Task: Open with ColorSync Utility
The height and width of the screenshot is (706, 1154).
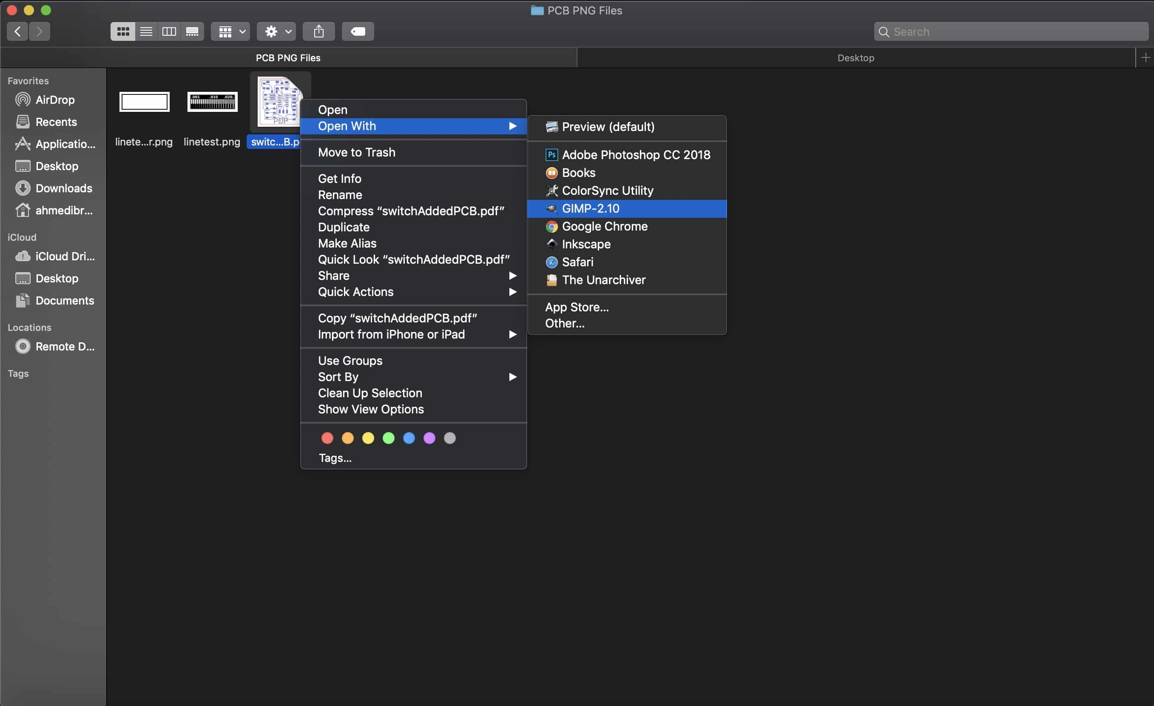Action: coord(627,190)
